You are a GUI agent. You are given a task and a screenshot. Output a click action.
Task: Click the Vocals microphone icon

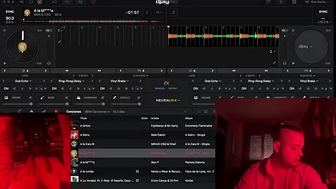114,98
